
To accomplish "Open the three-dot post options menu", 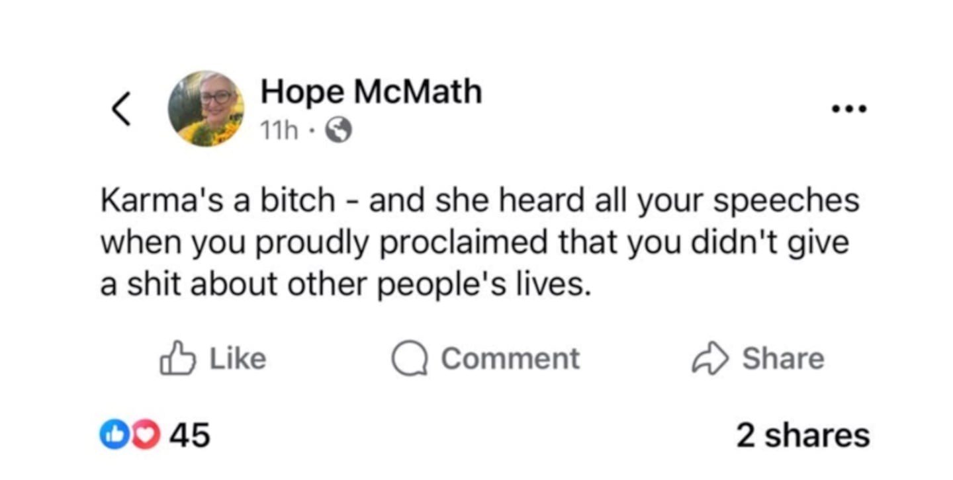I will [850, 110].
